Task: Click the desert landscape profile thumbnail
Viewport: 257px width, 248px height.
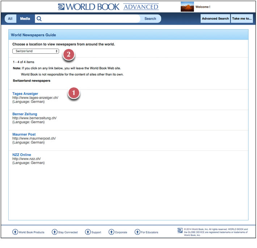Action: 187,7
